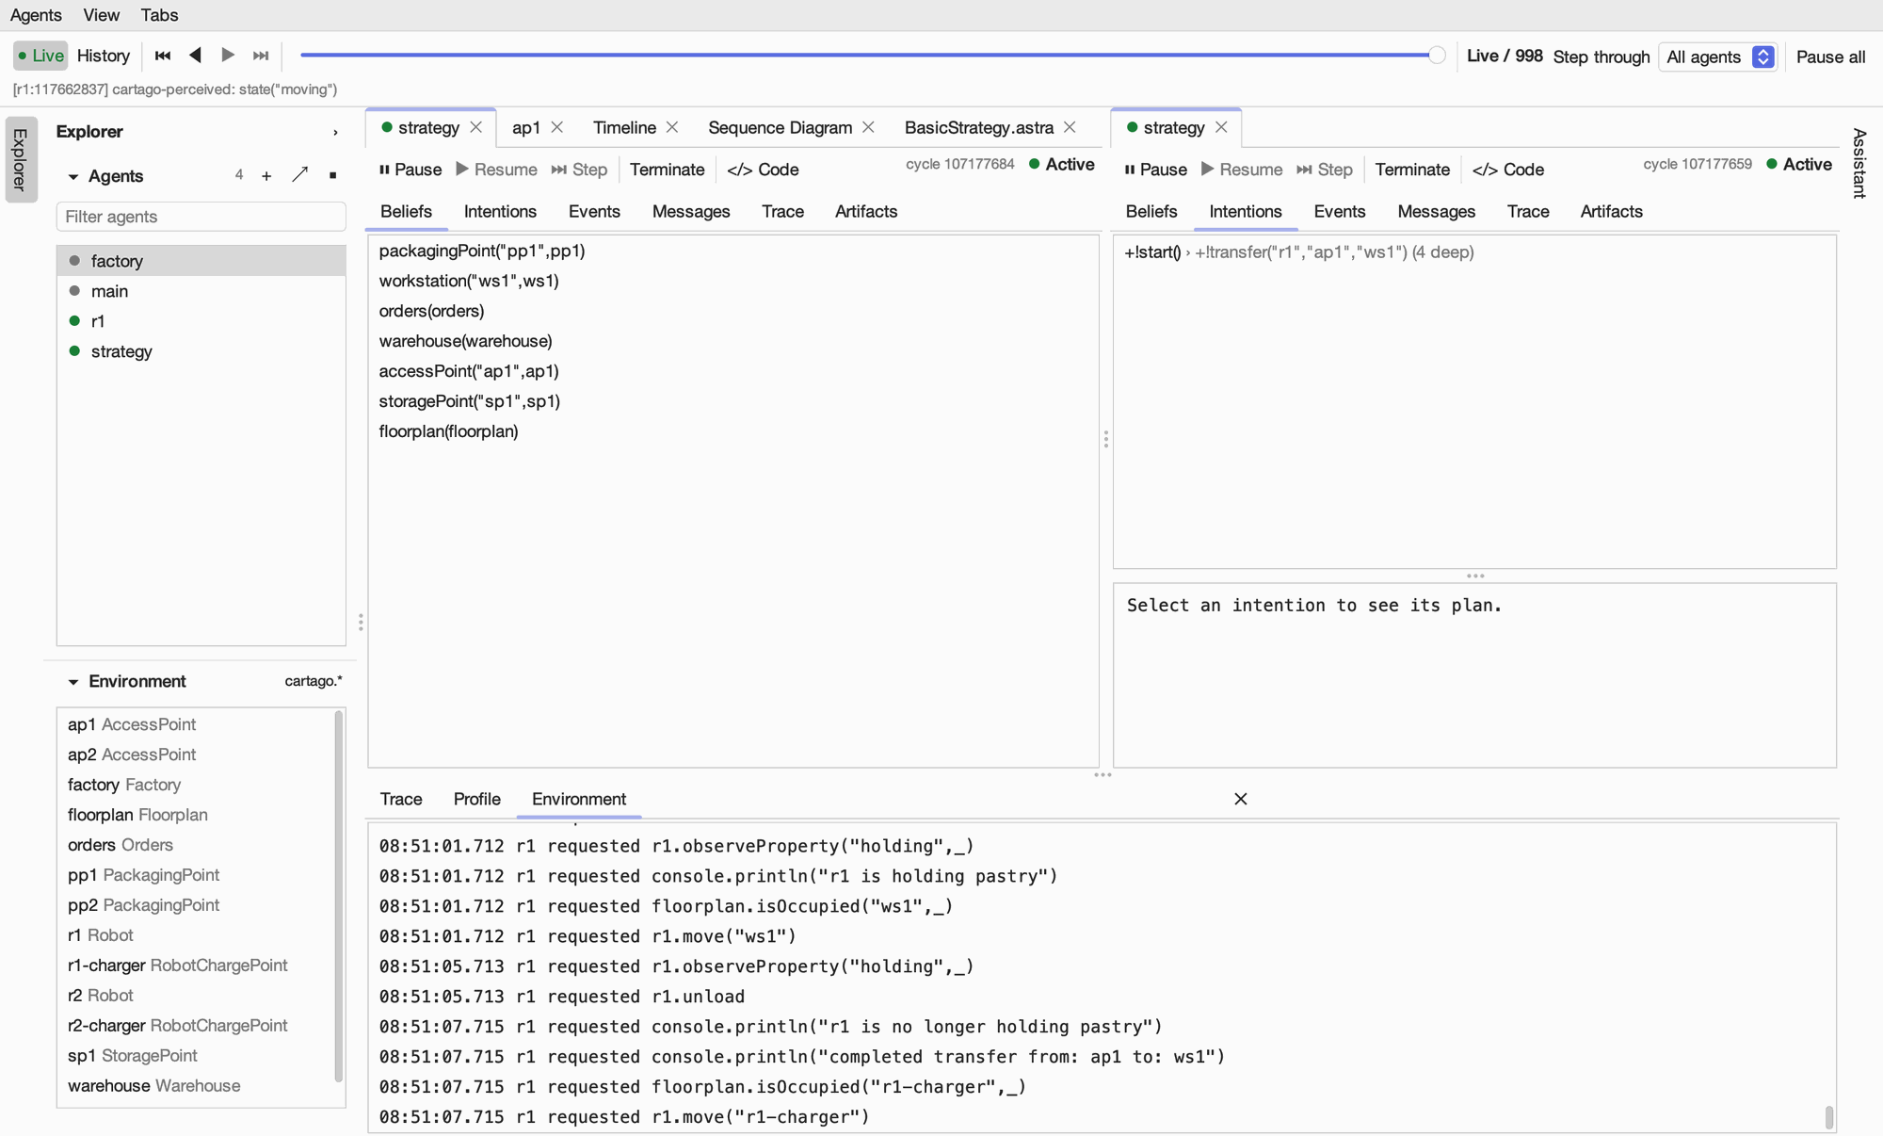Viewport: 1883px width, 1136px height.
Task: Close the Sequence Diagram tab
Action: tap(868, 127)
